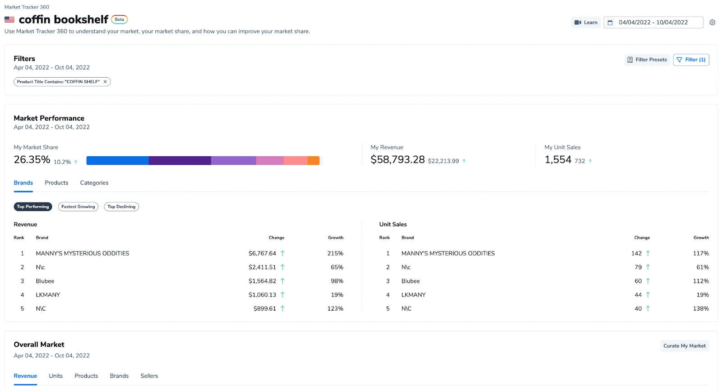Show Top Declining brands
The image size is (722, 390).
tap(121, 207)
